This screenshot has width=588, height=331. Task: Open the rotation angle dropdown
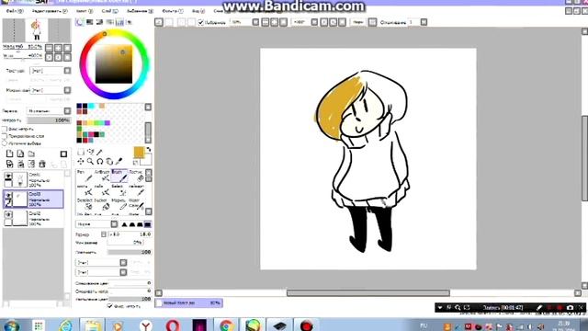[x=314, y=22]
